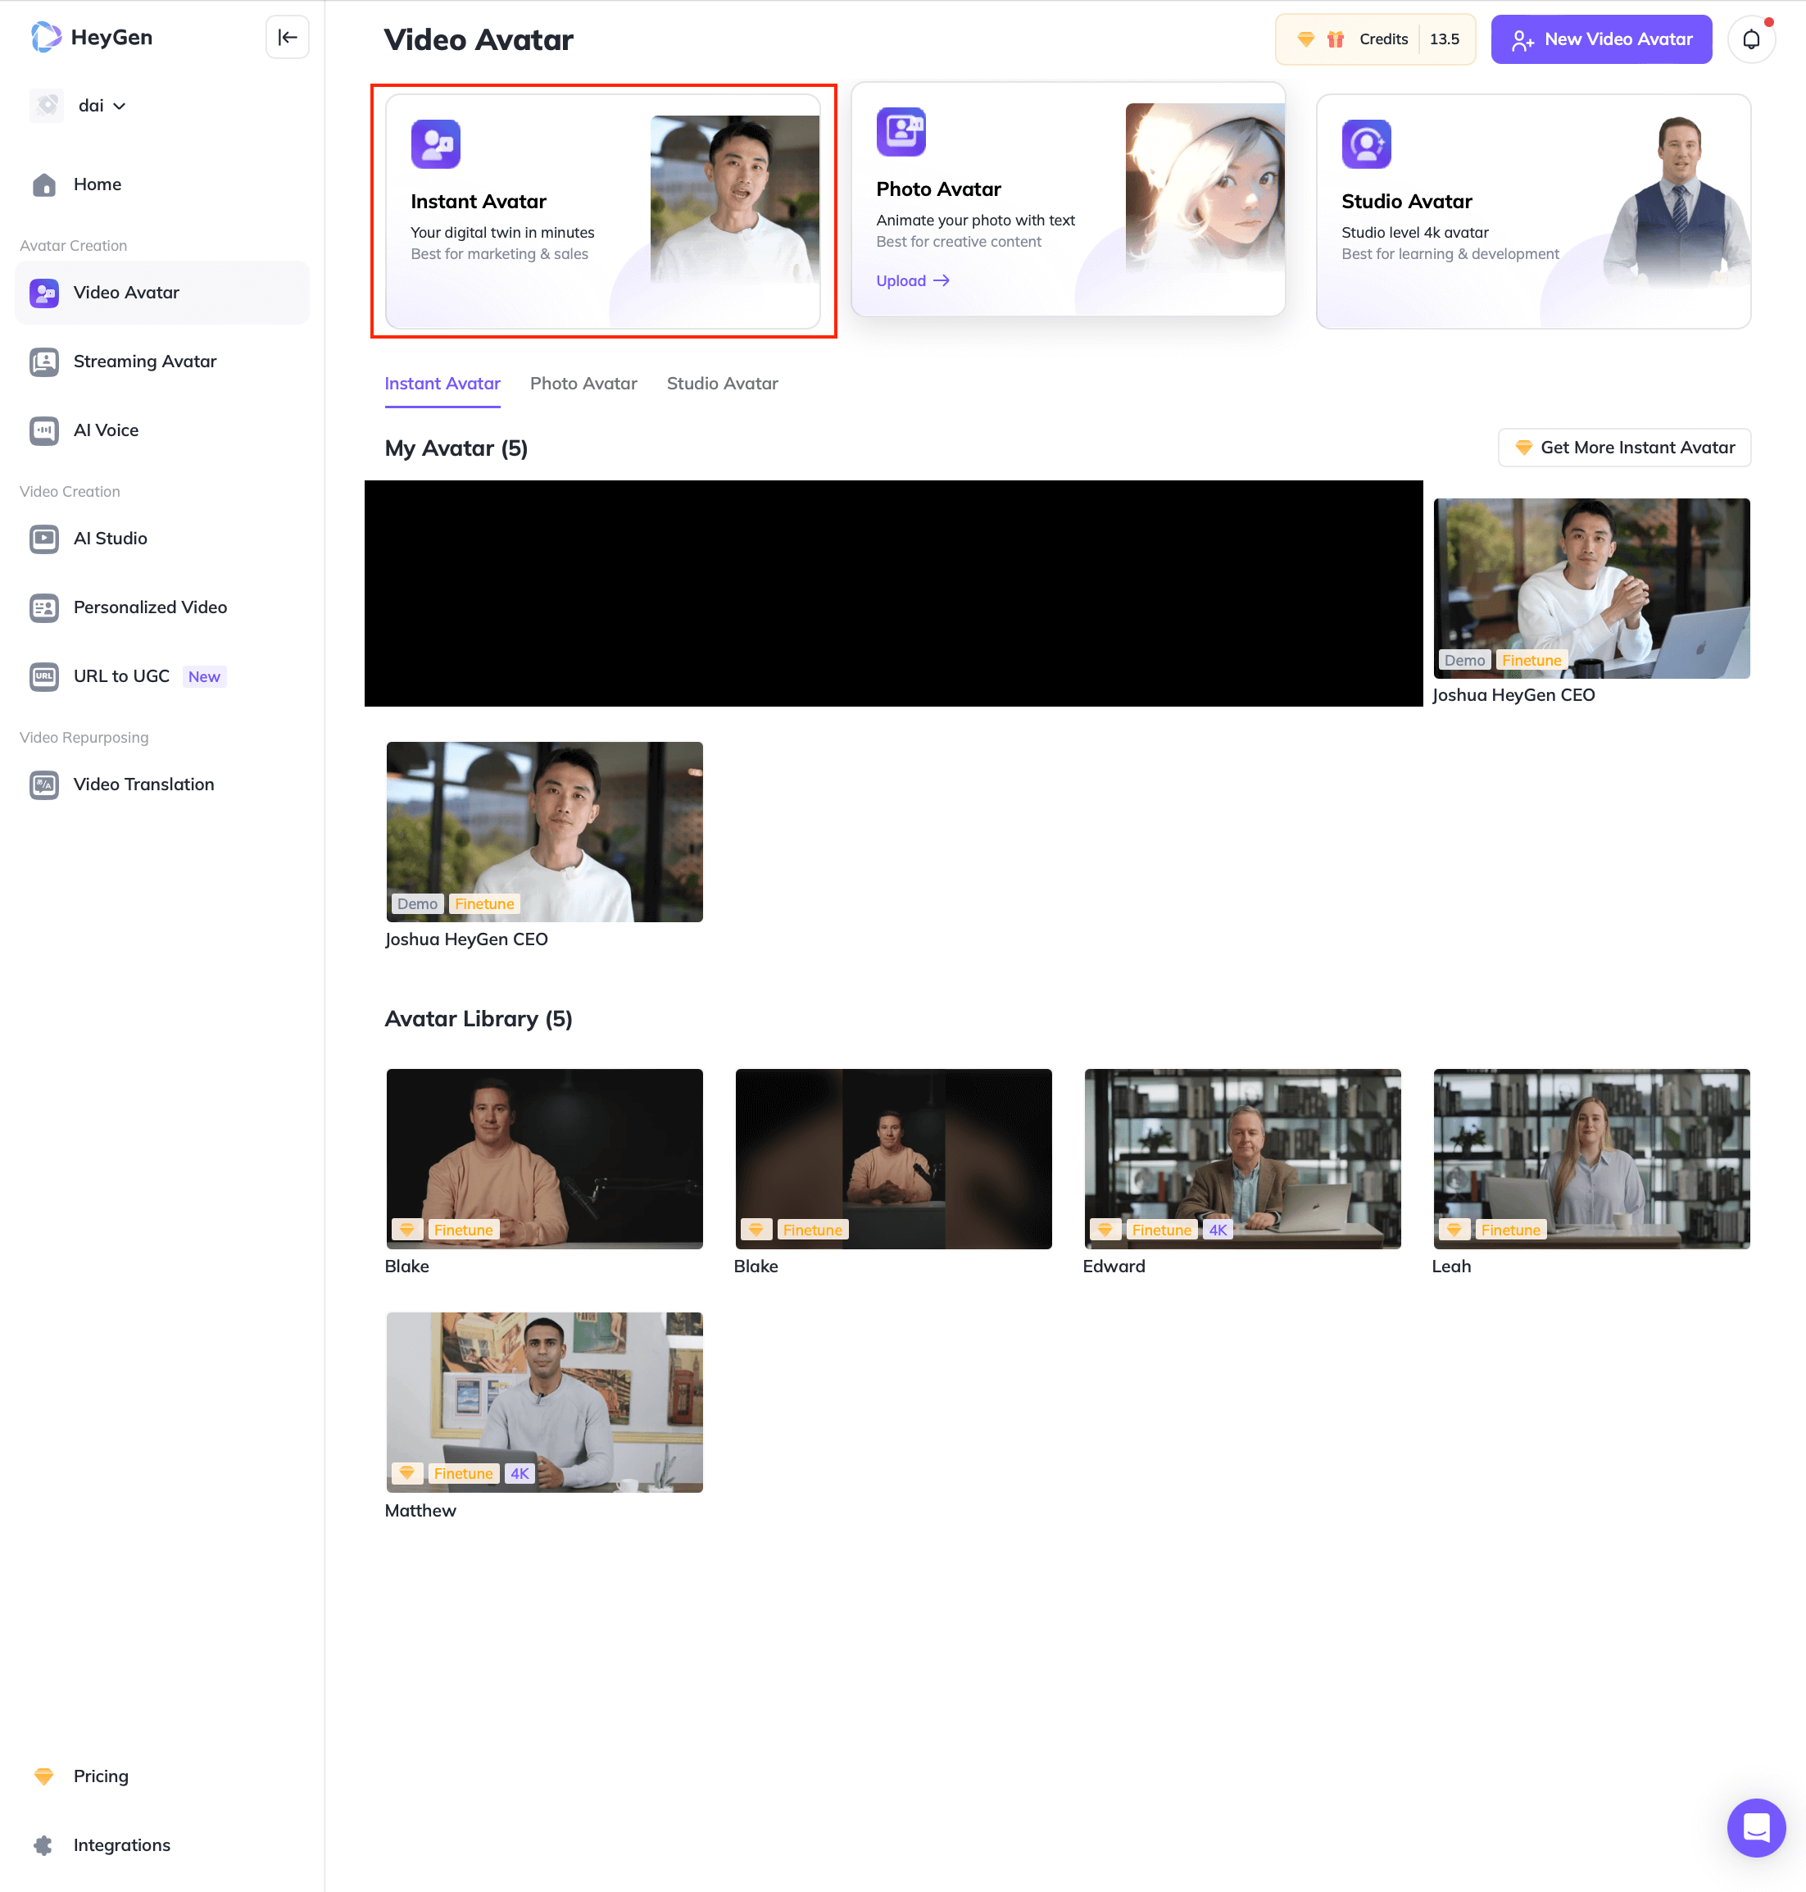Image resolution: width=1806 pixels, height=1892 pixels.
Task: Click the 4K badge on Edward's thumbnail
Action: tap(1218, 1230)
